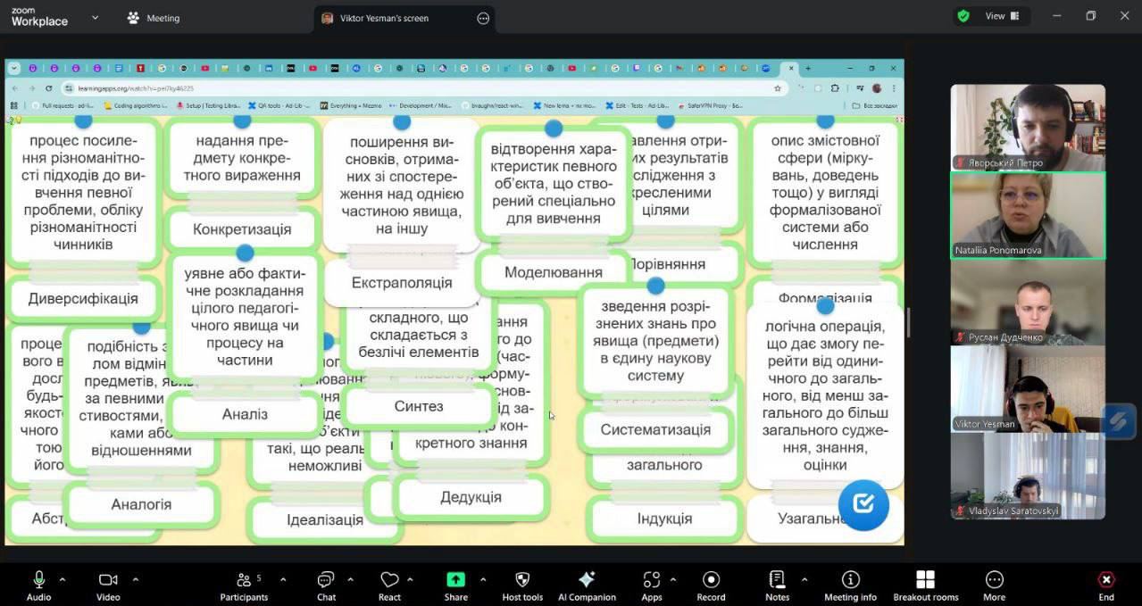Click the Дедукція card

click(x=471, y=497)
